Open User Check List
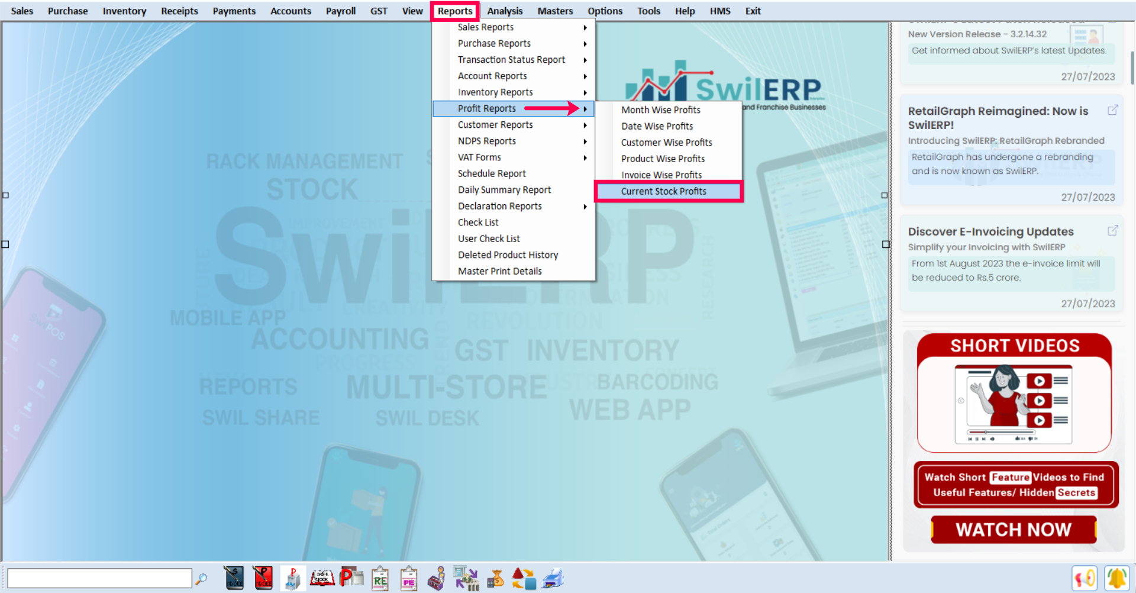This screenshot has width=1136, height=593. point(489,239)
